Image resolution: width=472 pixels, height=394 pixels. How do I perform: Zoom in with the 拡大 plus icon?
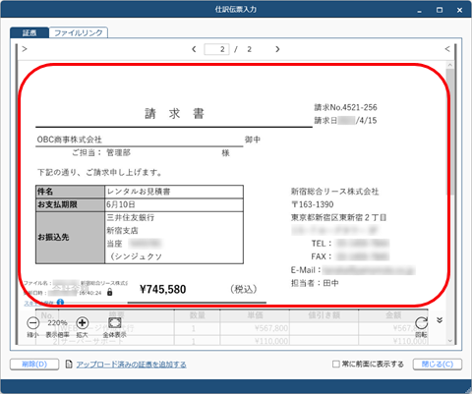(83, 323)
